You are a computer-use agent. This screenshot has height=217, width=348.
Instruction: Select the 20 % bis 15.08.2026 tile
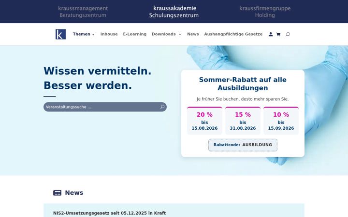pyautogui.click(x=204, y=121)
